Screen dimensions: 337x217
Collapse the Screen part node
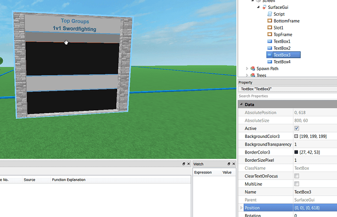253,1
